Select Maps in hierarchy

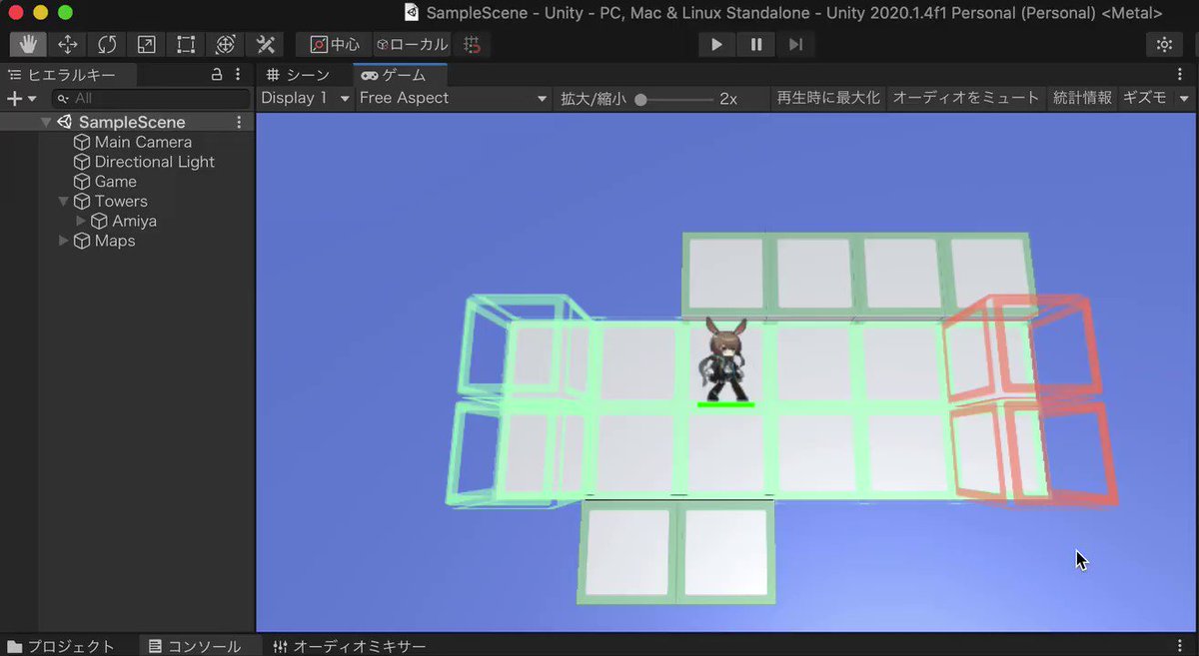click(114, 241)
